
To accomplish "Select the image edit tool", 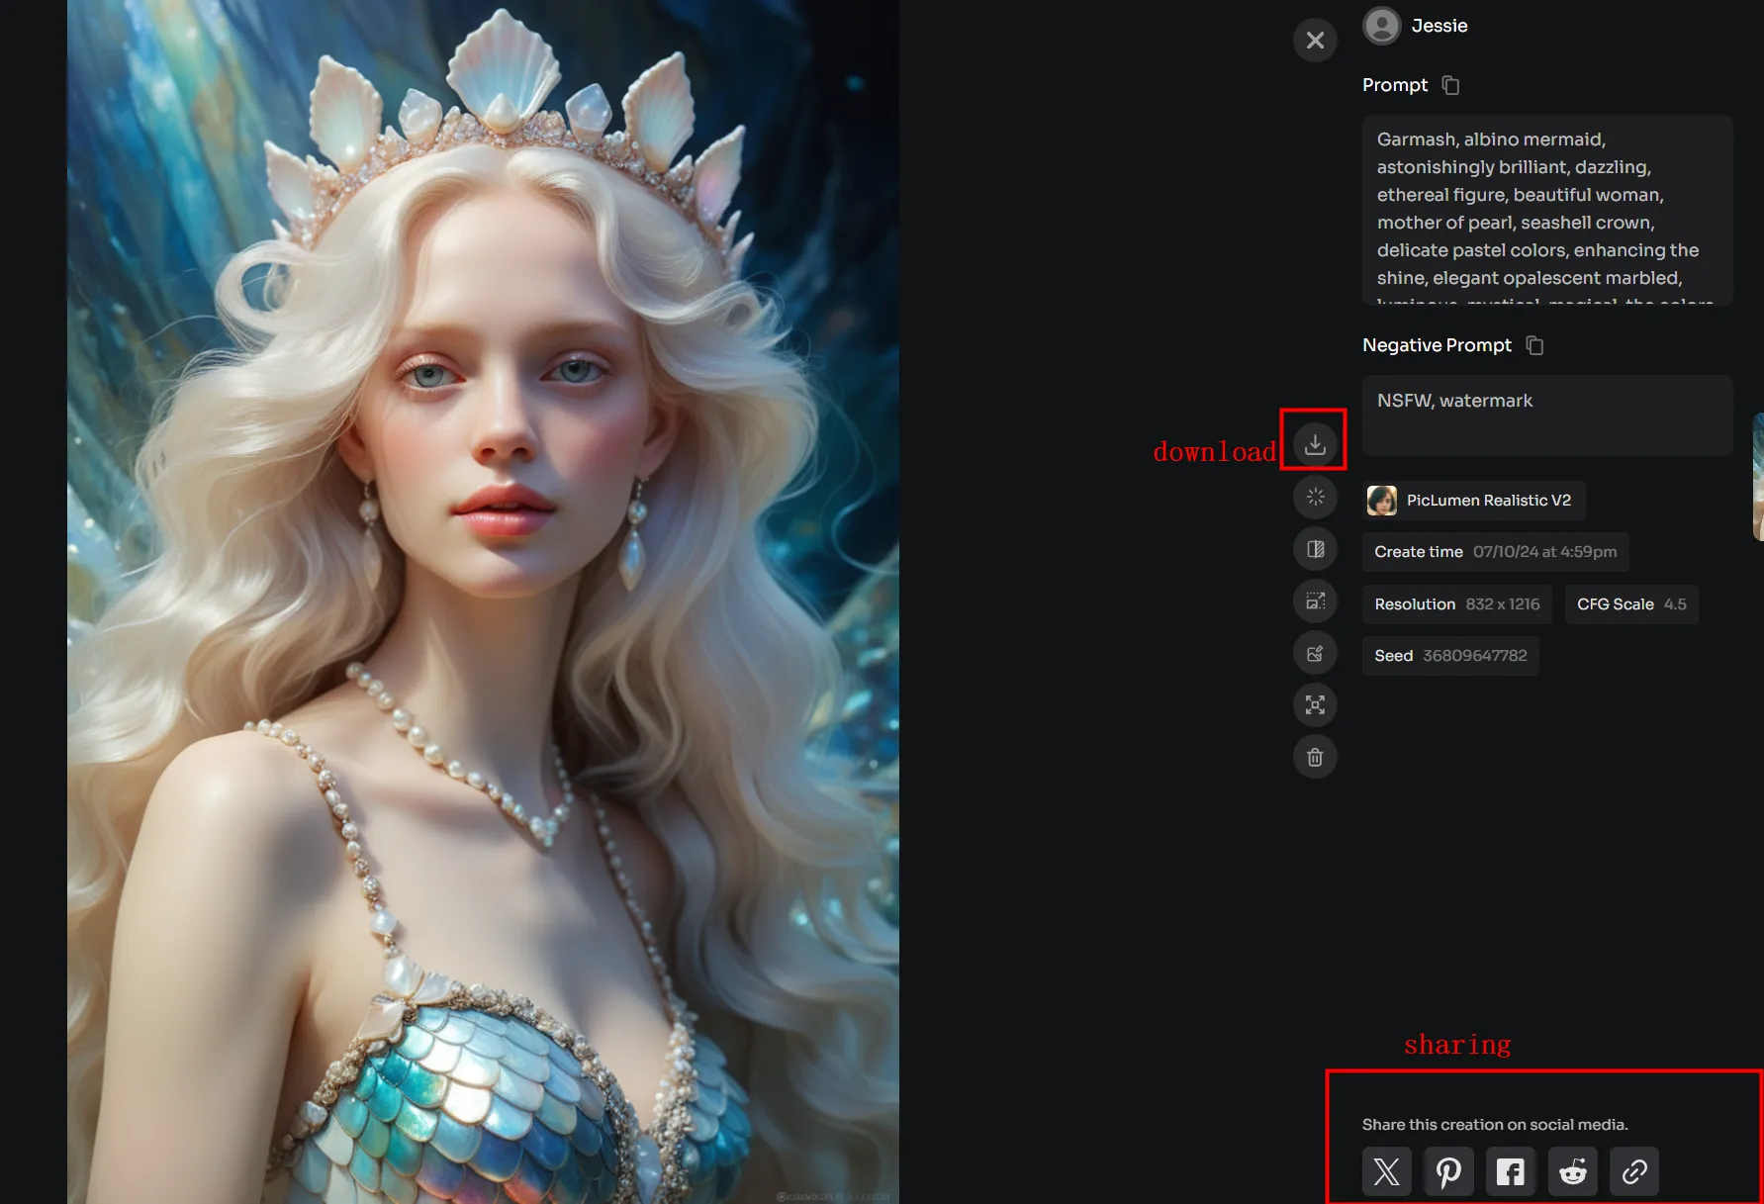I will point(1315,653).
